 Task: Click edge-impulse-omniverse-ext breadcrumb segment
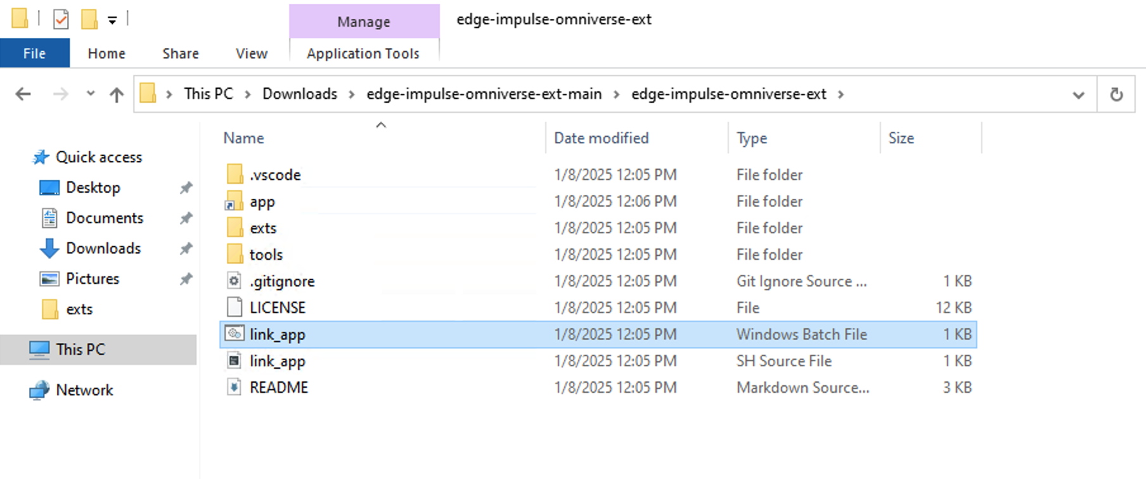point(729,94)
